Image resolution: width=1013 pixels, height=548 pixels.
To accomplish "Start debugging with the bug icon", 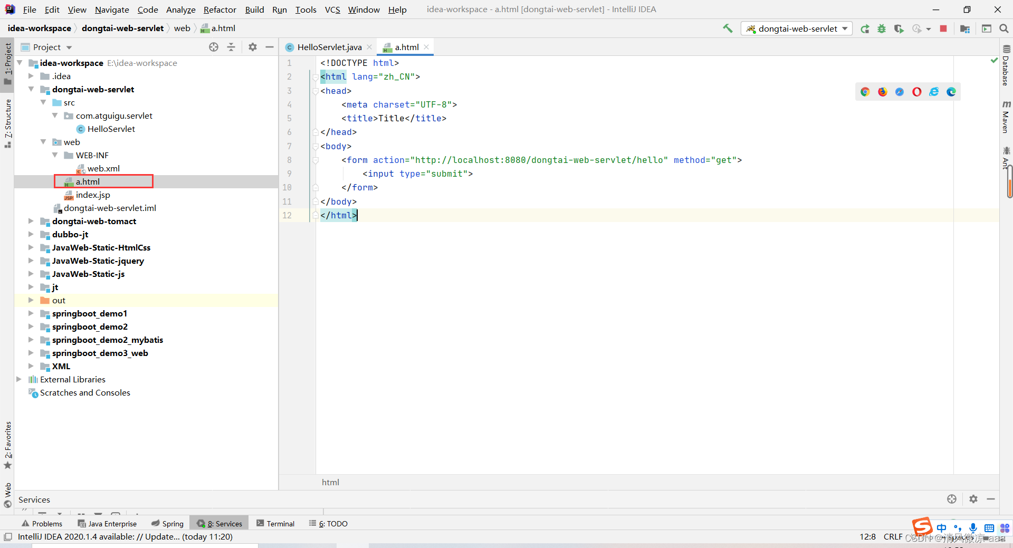I will point(882,28).
